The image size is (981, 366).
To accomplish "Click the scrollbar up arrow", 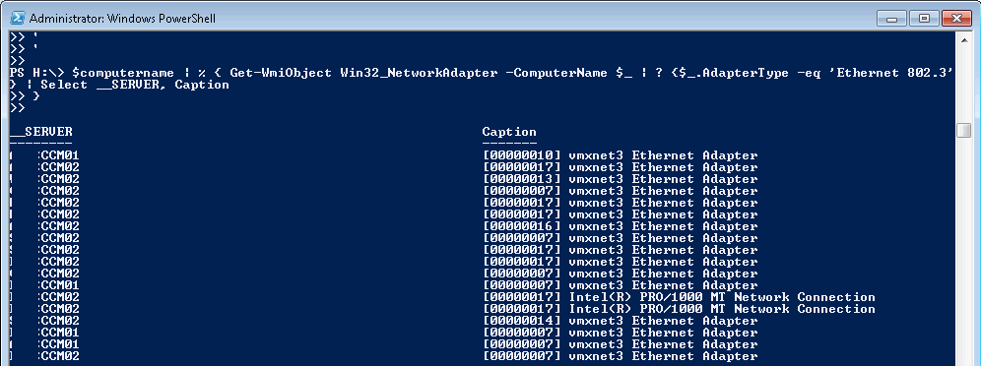I will click(x=963, y=36).
